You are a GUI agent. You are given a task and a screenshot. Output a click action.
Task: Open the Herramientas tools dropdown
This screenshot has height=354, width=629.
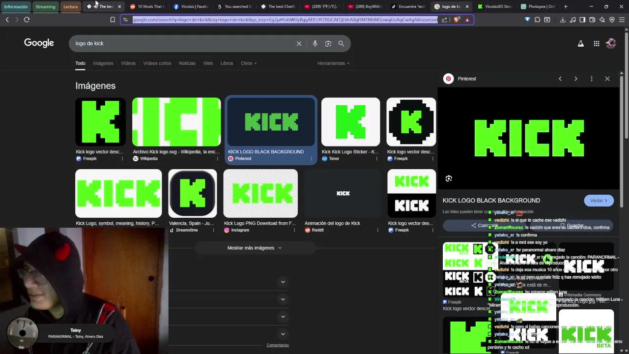(x=333, y=63)
